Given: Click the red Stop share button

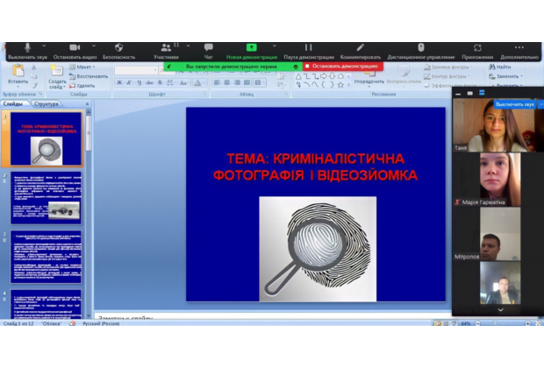Looking at the screenshot, I should point(342,66).
